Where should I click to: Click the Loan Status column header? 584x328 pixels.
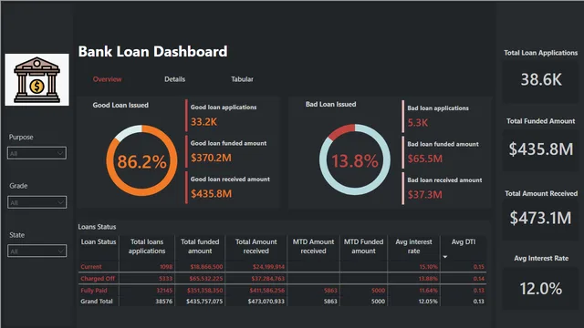point(99,241)
